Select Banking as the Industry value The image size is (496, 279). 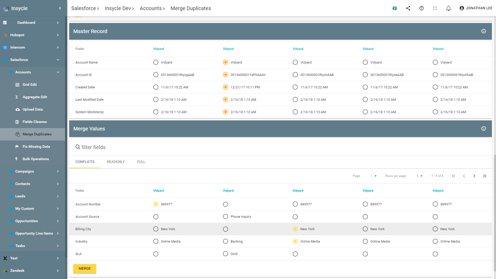pyautogui.click(x=226, y=242)
